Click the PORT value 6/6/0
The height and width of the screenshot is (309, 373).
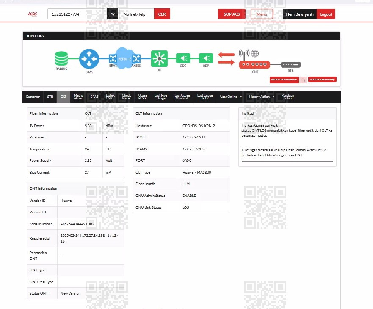point(187,160)
